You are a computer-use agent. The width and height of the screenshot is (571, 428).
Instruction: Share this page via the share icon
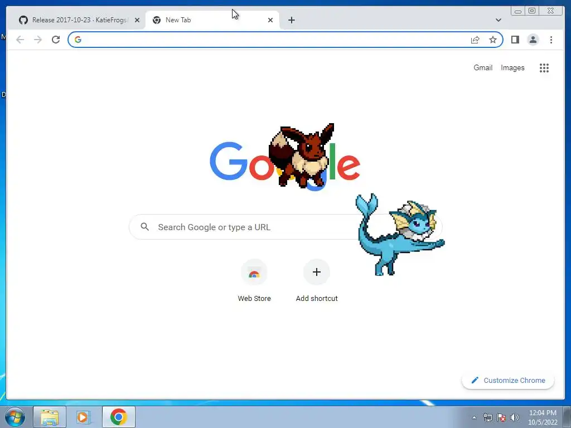(x=475, y=40)
